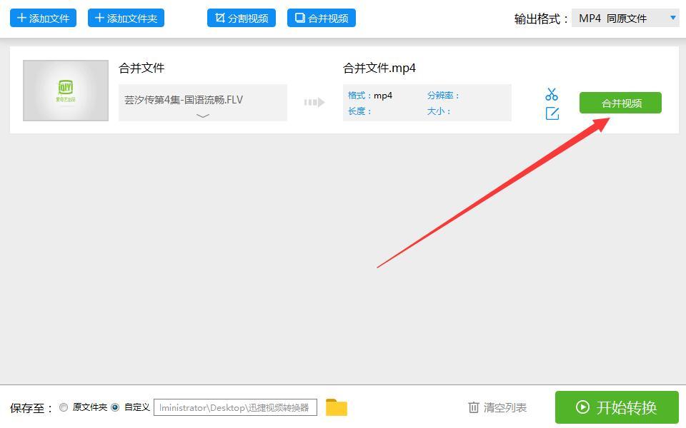This screenshot has width=686, height=428.
Task: Click the trash icon for 清空列表
Action: coord(473,407)
